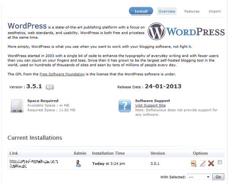
Task: Click the edit pencil icon in Options
Action: [x=203, y=163]
